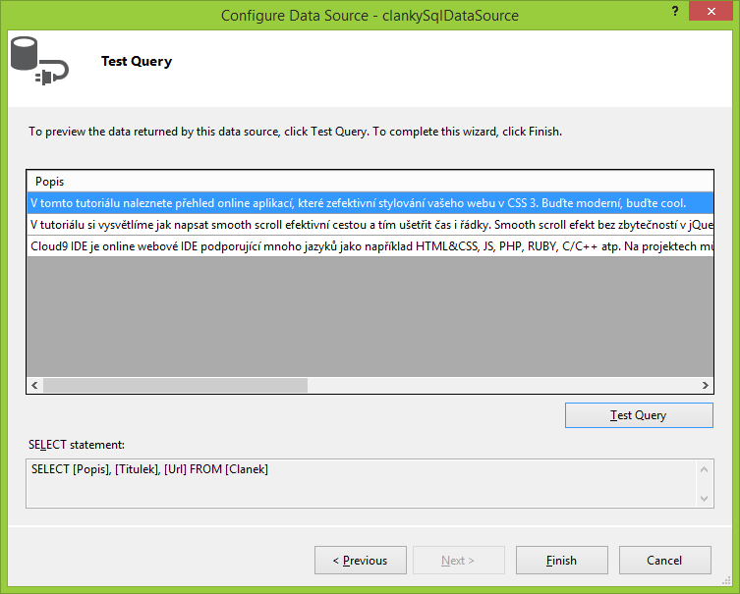Cancel the Configure Data Source wizard
The width and height of the screenshot is (740, 594).
point(664,560)
